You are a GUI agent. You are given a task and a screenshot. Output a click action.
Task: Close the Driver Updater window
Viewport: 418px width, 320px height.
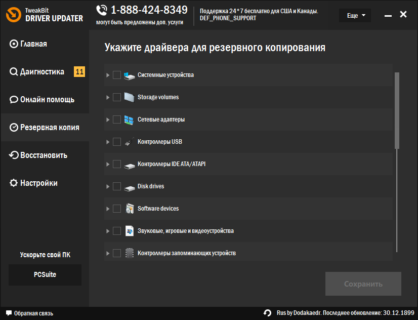click(403, 14)
